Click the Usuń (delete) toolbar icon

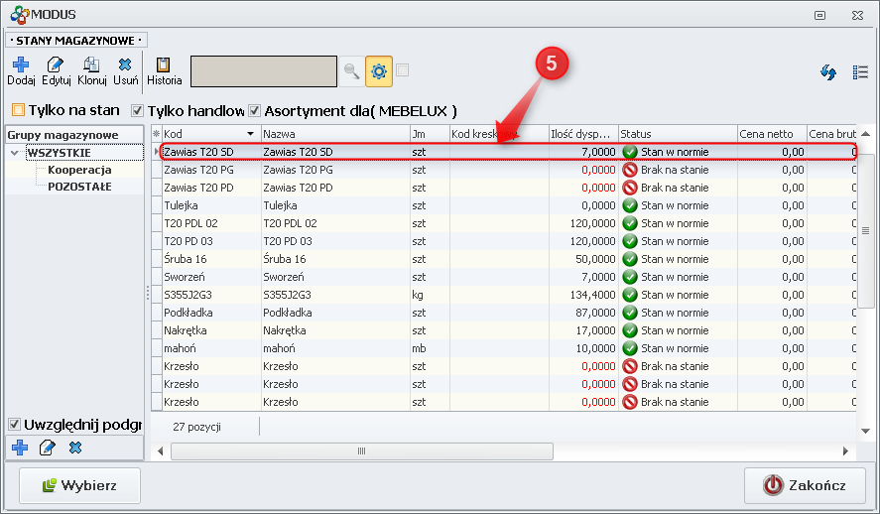[125, 71]
